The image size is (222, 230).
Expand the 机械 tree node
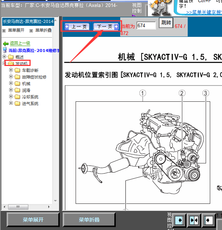(11, 83)
